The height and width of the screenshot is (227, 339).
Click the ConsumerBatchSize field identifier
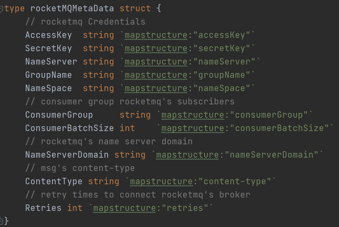(x=69, y=128)
